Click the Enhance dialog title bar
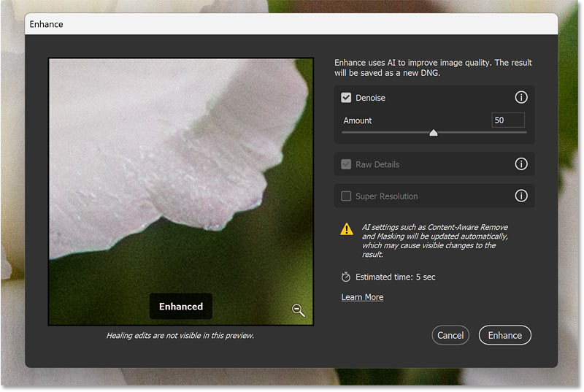Screen dimensions: 584x392 click(x=292, y=24)
